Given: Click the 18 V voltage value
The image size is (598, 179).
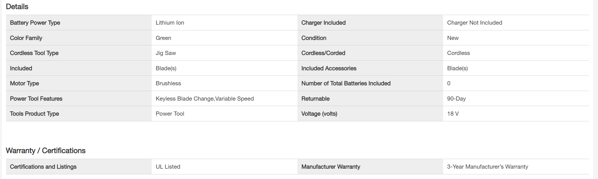Looking at the screenshot, I should coord(453,114).
